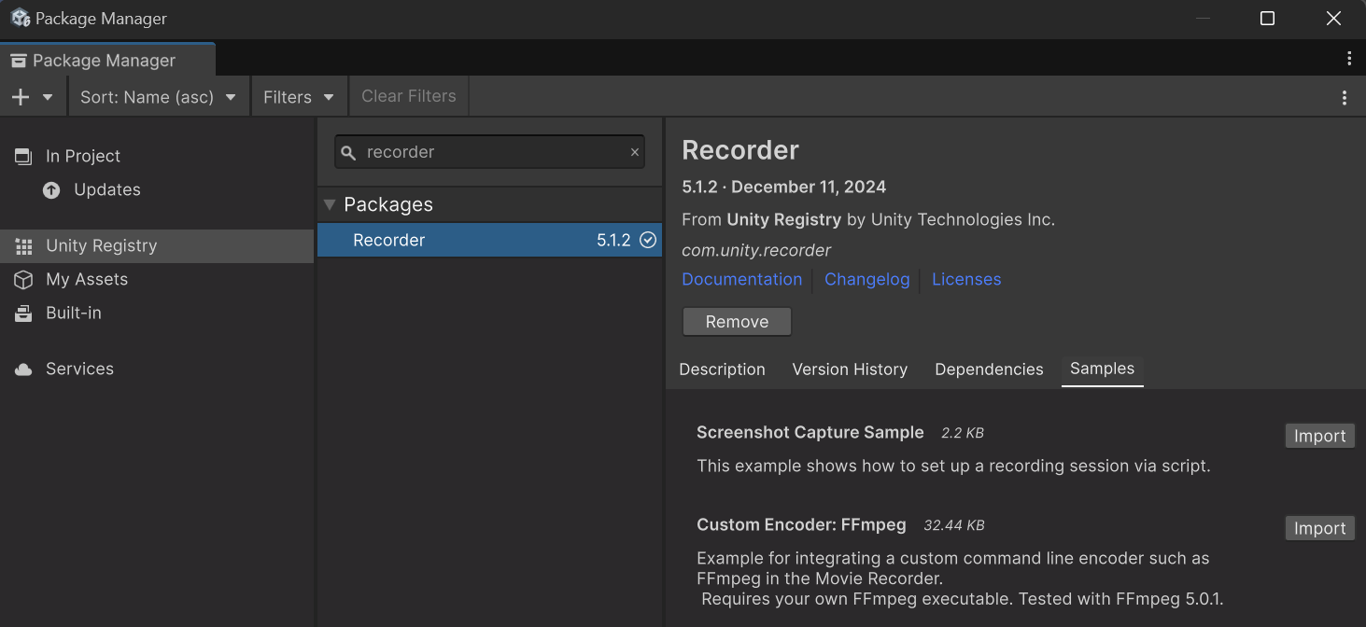Select the Recorder package row
The height and width of the screenshot is (627, 1366).
pos(467,241)
